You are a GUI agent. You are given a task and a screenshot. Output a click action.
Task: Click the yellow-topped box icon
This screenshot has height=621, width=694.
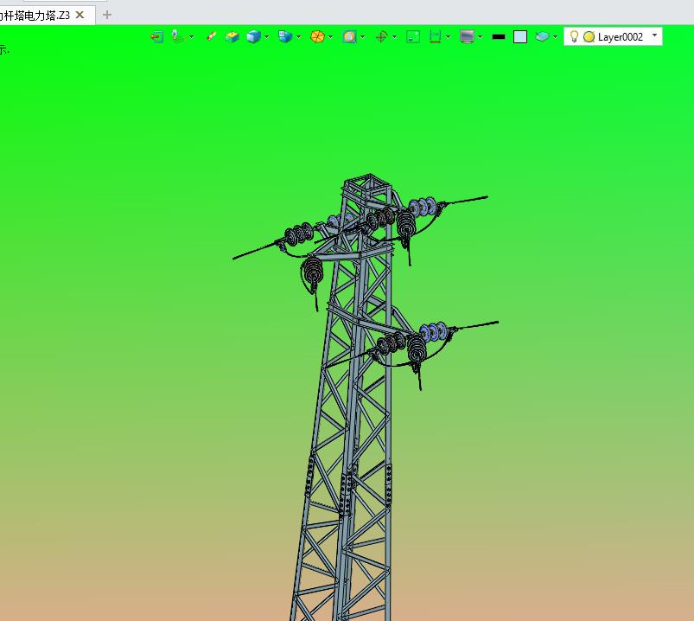(232, 37)
